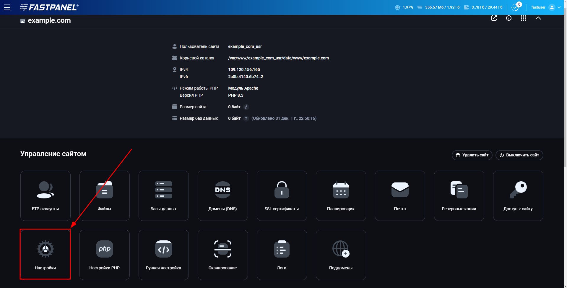This screenshot has height=288, width=567.
Task: Open site in new window icon
Action: coord(494,18)
